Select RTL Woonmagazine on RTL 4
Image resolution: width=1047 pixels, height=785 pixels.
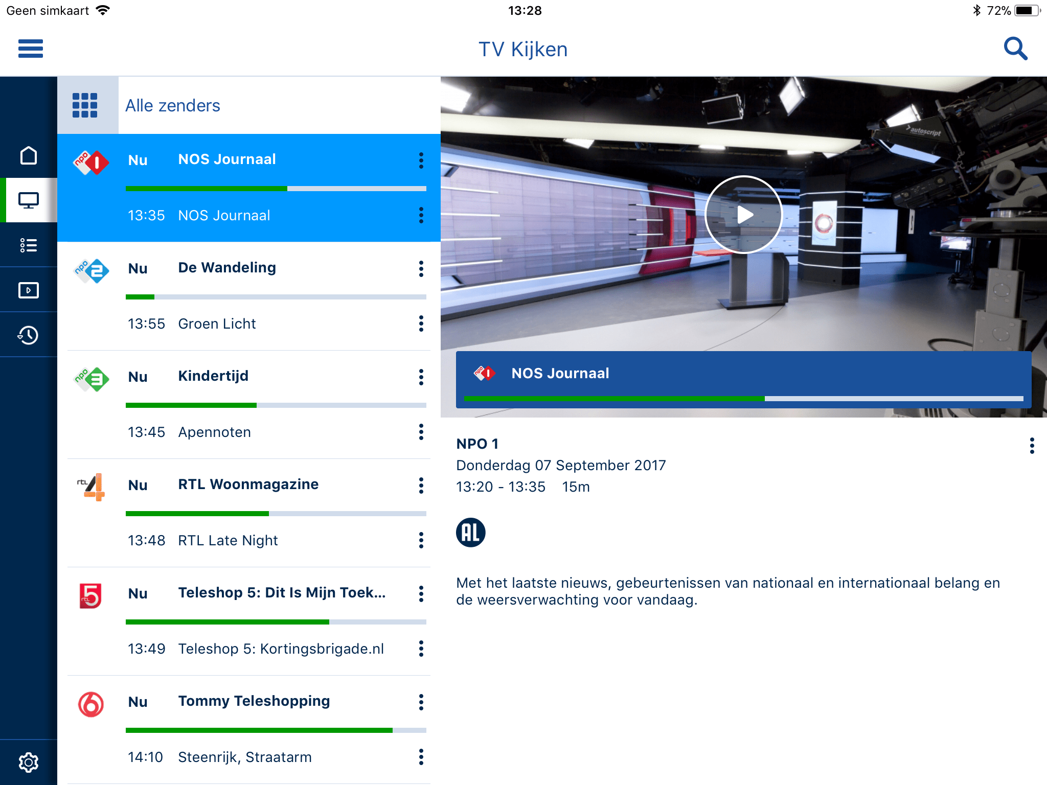pos(248,484)
